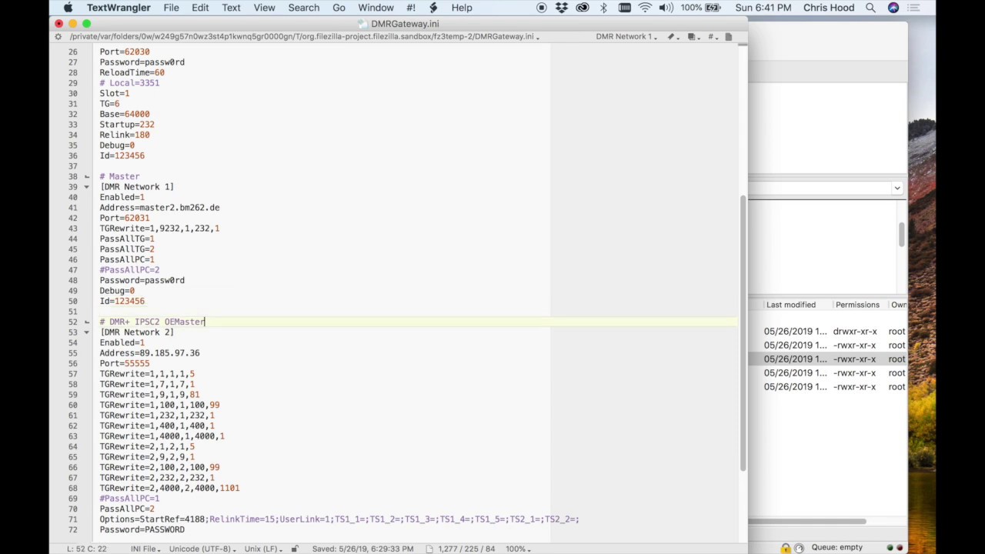Viewport: 985px width, 554px height.
Task: Open Siri from menu bar
Action: (893, 8)
